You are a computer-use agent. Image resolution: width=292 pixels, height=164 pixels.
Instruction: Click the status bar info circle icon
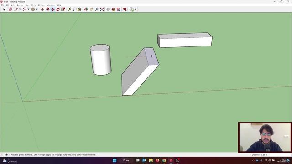6,155
